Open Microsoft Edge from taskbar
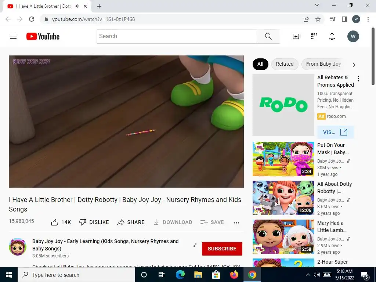 point(180,275)
